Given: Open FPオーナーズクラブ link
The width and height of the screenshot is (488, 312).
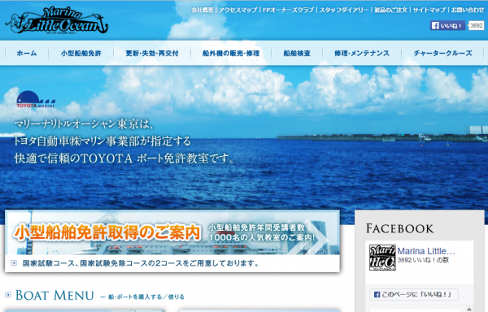Looking at the screenshot, I should click(x=288, y=10).
